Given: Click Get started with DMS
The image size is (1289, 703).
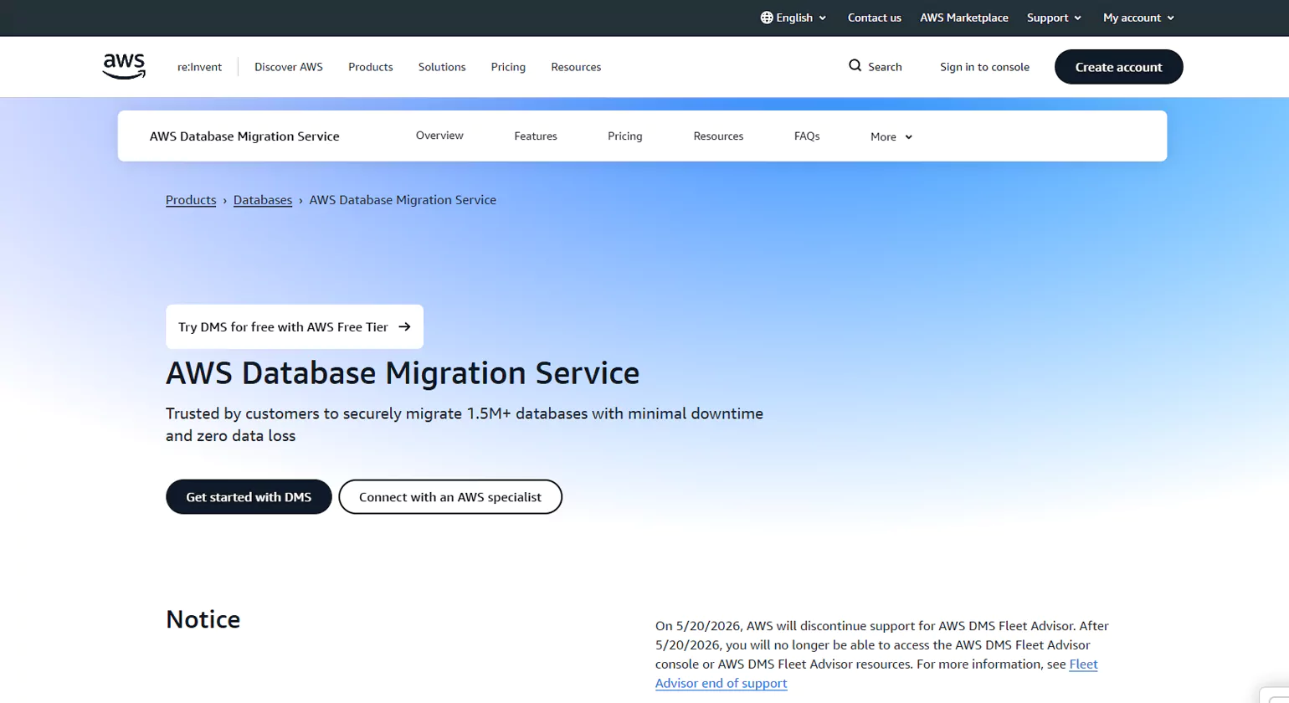Looking at the screenshot, I should click(x=248, y=496).
